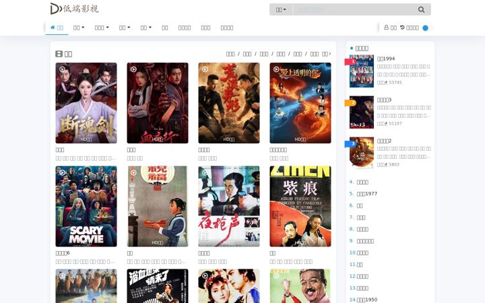This screenshot has height=303, width=485.
Task: Select the highlighted home tab
Action: [x=57, y=28]
